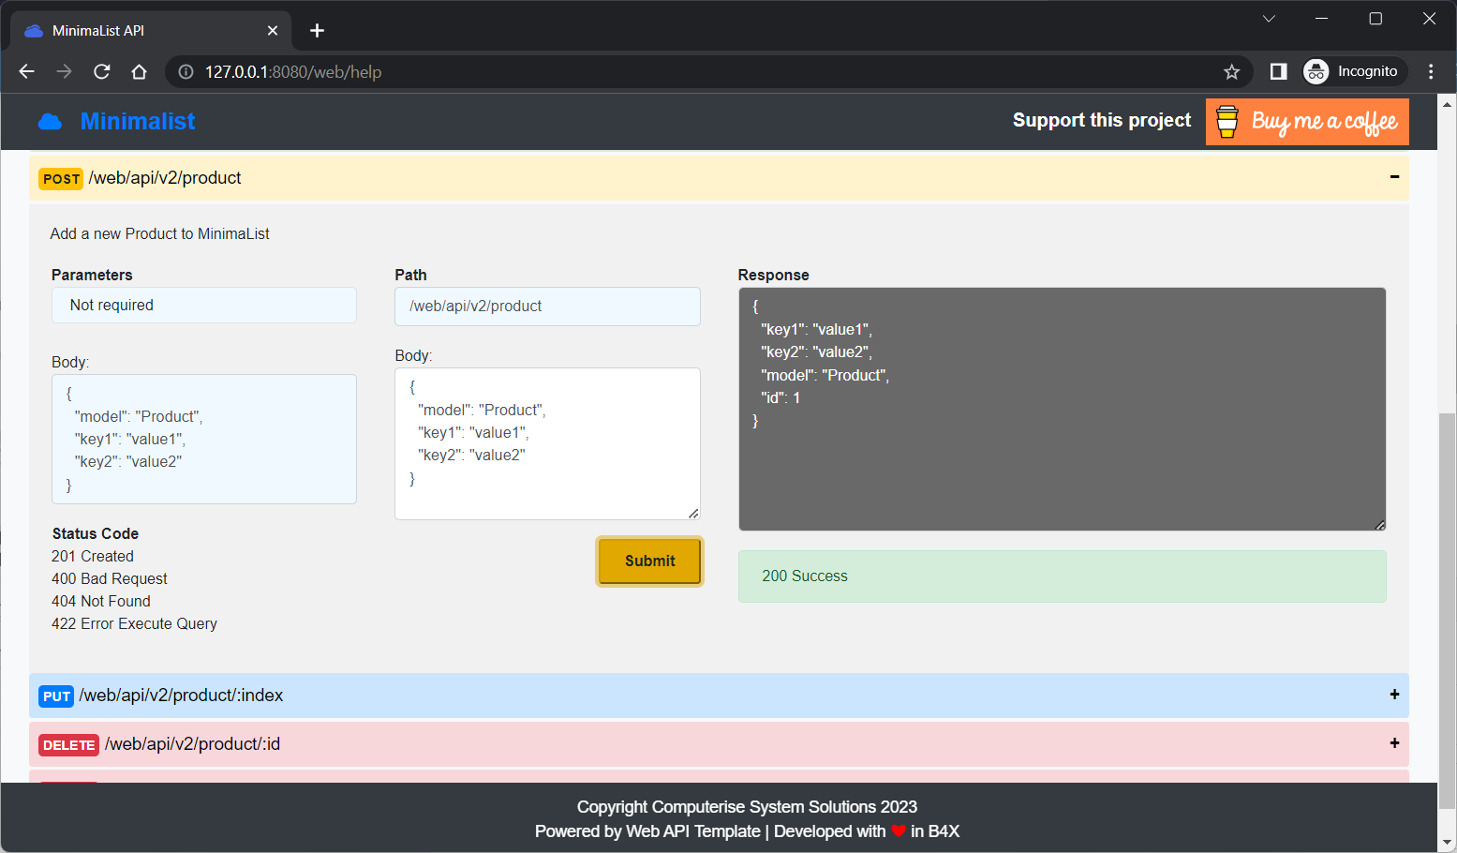1457x853 pixels.
Task: Submit the POST product request
Action: tap(649, 561)
